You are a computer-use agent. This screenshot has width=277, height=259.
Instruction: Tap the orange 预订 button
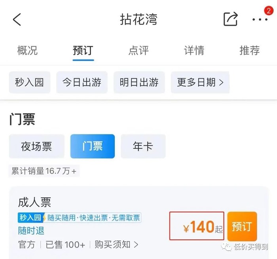click(242, 227)
